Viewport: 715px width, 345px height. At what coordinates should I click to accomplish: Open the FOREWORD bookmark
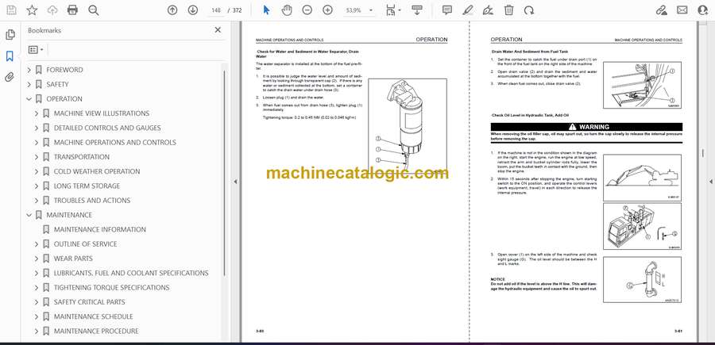64,70
